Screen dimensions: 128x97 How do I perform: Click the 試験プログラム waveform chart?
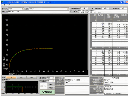22,87
